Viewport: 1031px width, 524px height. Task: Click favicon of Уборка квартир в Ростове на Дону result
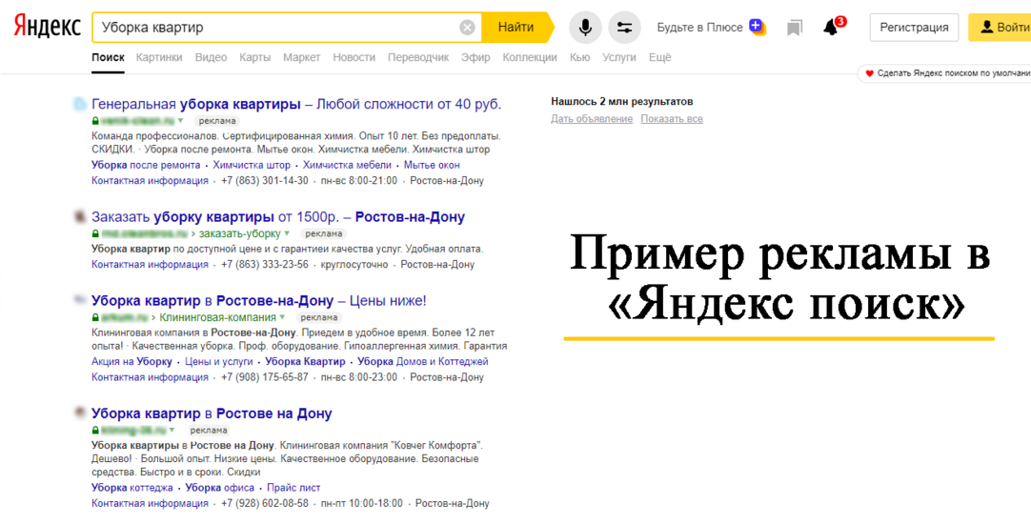79,413
